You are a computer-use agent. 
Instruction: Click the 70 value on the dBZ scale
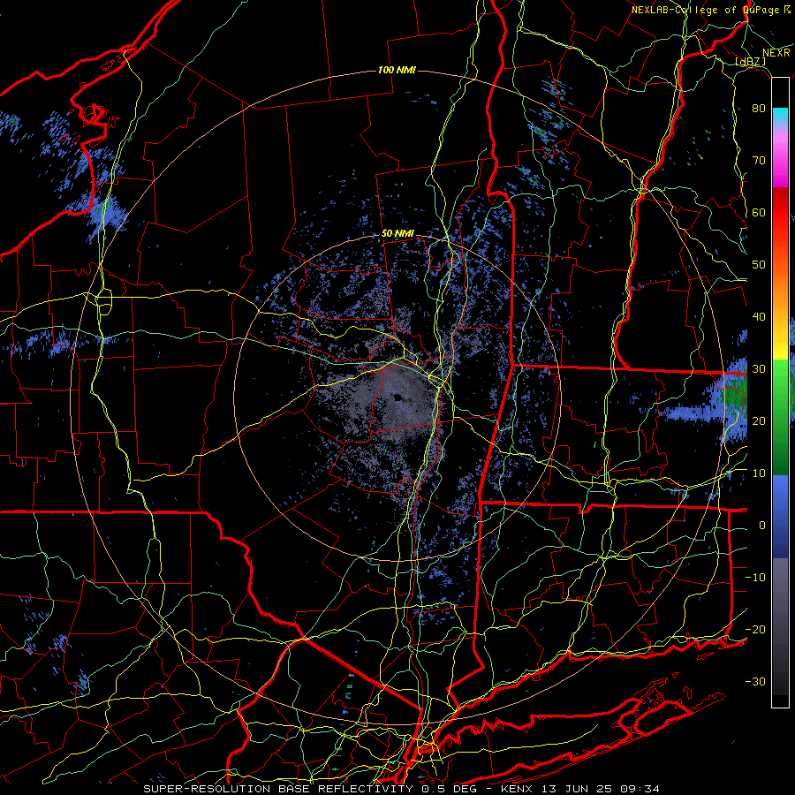[759, 161]
